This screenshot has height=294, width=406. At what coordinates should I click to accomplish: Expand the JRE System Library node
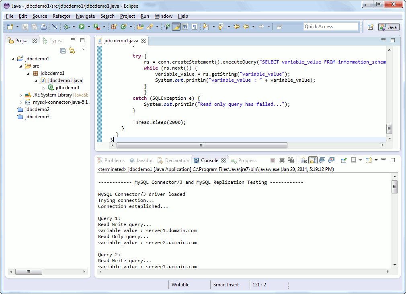tap(21, 95)
